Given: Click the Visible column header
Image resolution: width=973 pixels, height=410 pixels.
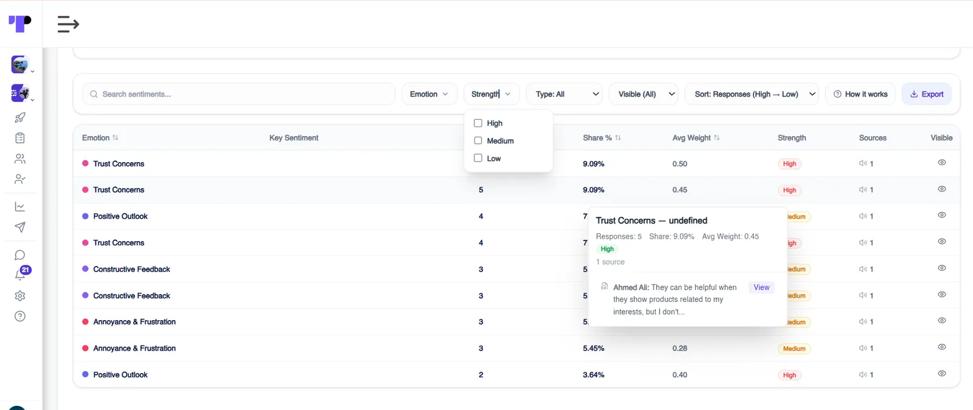Looking at the screenshot, I should point(941,138).
